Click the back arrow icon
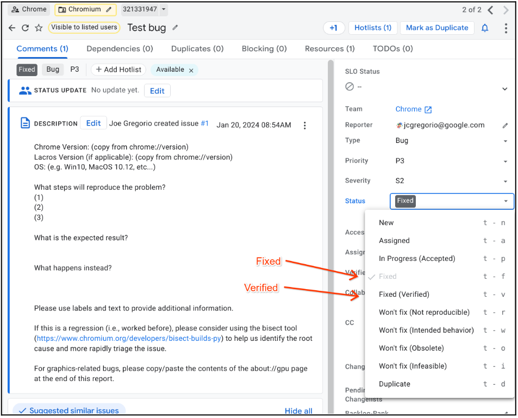This screenshot has height=418, width=518. point(12,28)
